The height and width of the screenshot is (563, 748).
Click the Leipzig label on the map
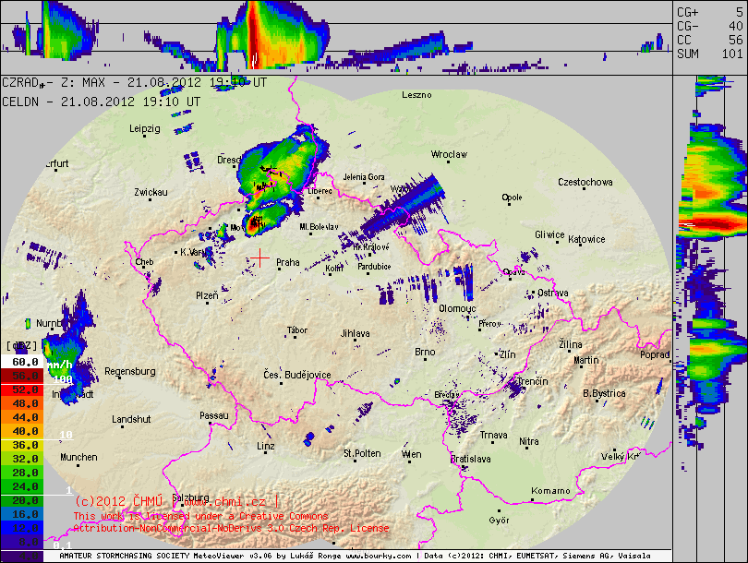pos(145,128)
